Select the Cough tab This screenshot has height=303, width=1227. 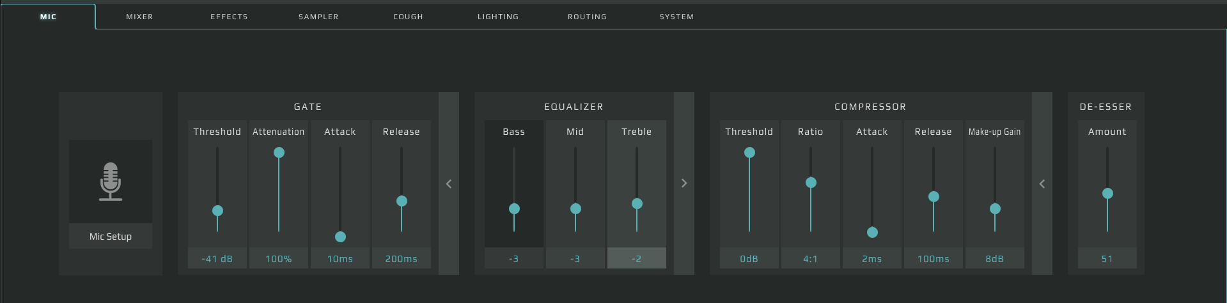[408, 17]
